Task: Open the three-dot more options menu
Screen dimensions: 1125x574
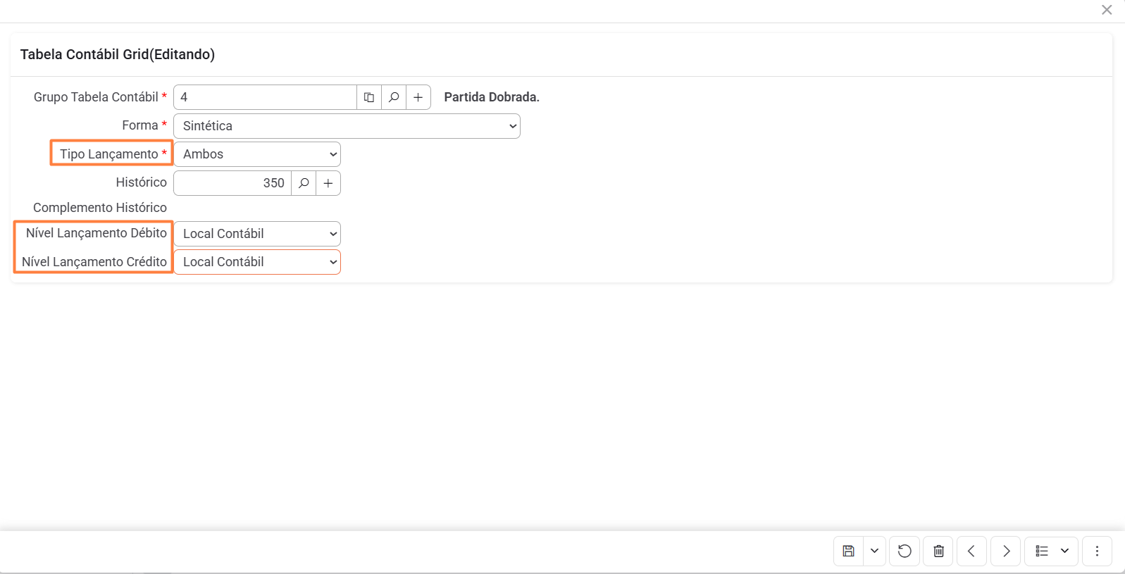Action: pyautogui.click(x=1097, y=551)
